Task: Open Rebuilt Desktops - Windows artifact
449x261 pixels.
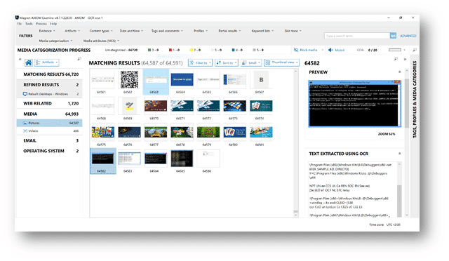Action: point(50,94)
